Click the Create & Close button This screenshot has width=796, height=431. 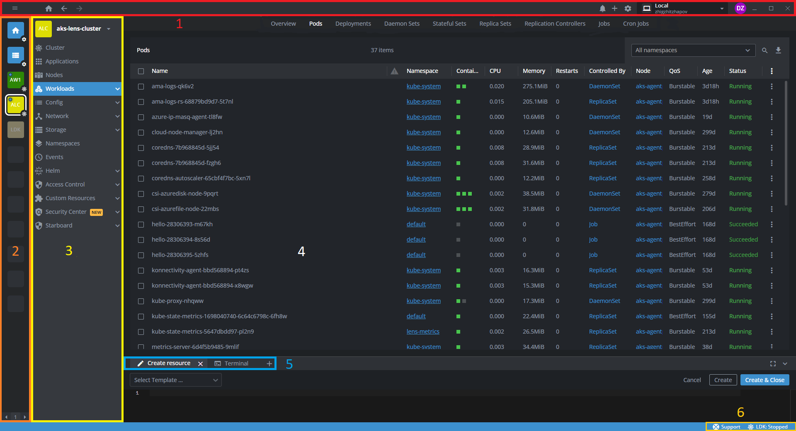pyautogui.click(x=764, y=380)
